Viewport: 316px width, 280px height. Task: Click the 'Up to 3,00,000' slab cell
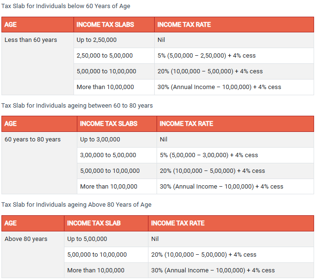(x=100, y=140)
